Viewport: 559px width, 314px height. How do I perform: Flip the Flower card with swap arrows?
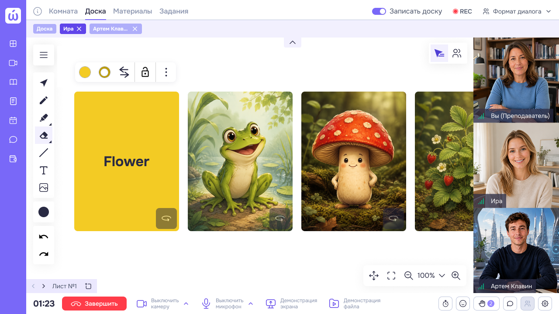point(124,72)
